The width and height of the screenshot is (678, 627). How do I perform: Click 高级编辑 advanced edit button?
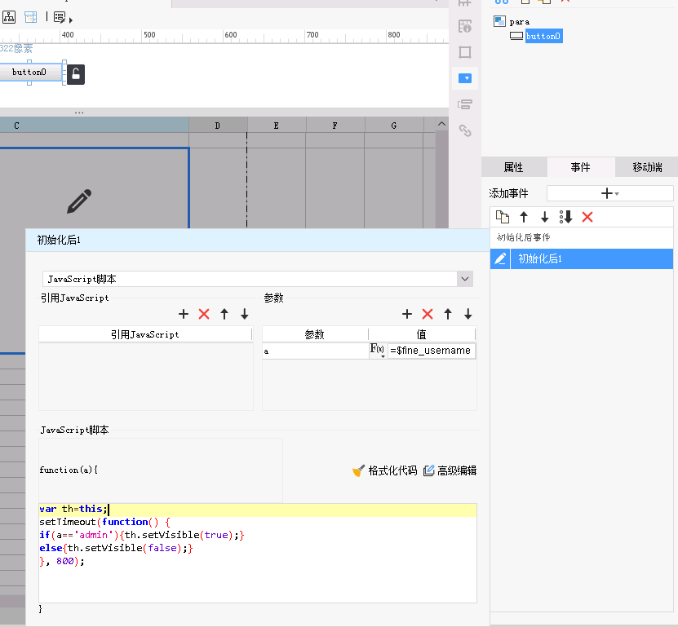click(x=450, y=470)
